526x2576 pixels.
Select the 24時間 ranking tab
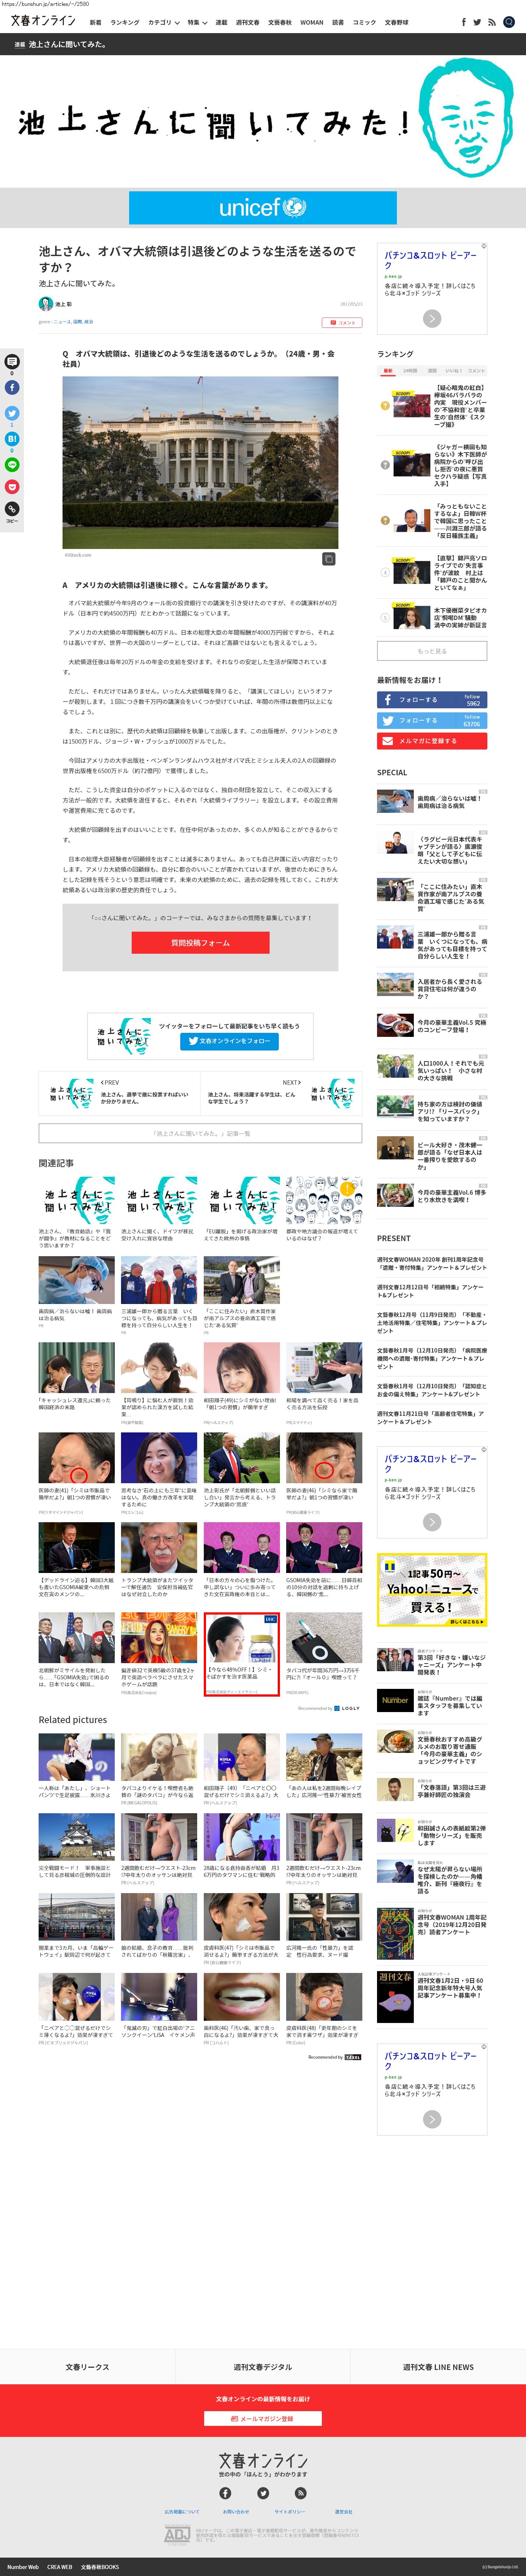click(x=410, y=371)
